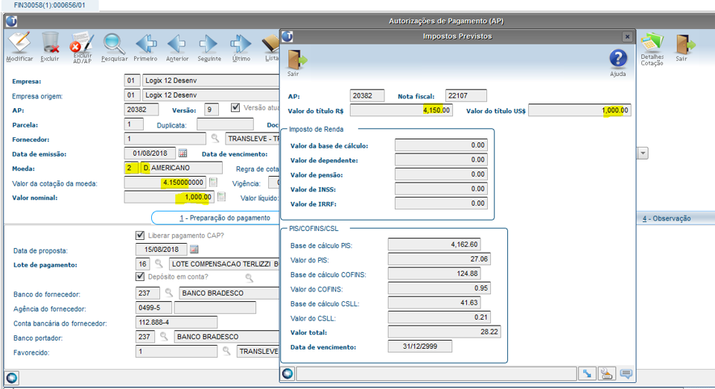The width and height of the screenshot is (715, 389).
Task: Go to Primeiro record arrow
Action: 145,43
